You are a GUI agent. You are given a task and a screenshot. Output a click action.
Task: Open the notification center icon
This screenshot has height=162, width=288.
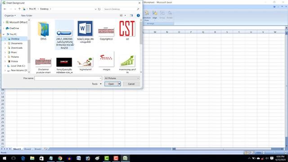point(272,158)
